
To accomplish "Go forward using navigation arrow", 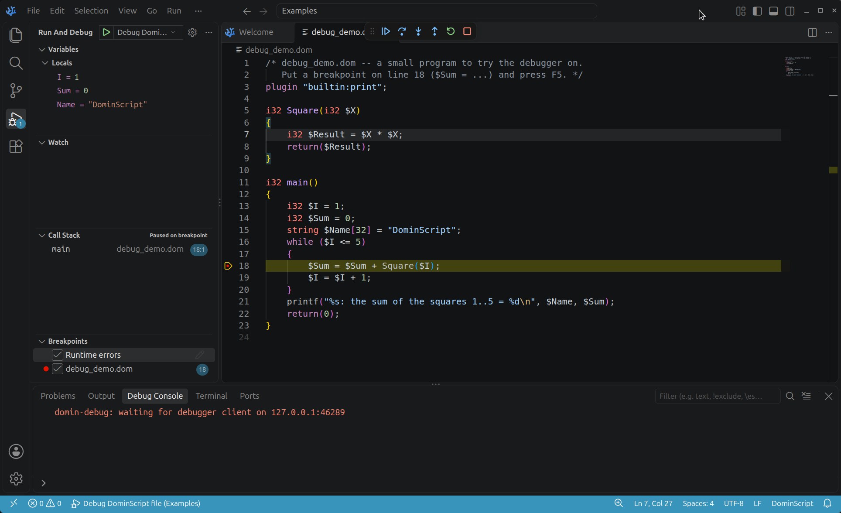I will pos(263,11).
